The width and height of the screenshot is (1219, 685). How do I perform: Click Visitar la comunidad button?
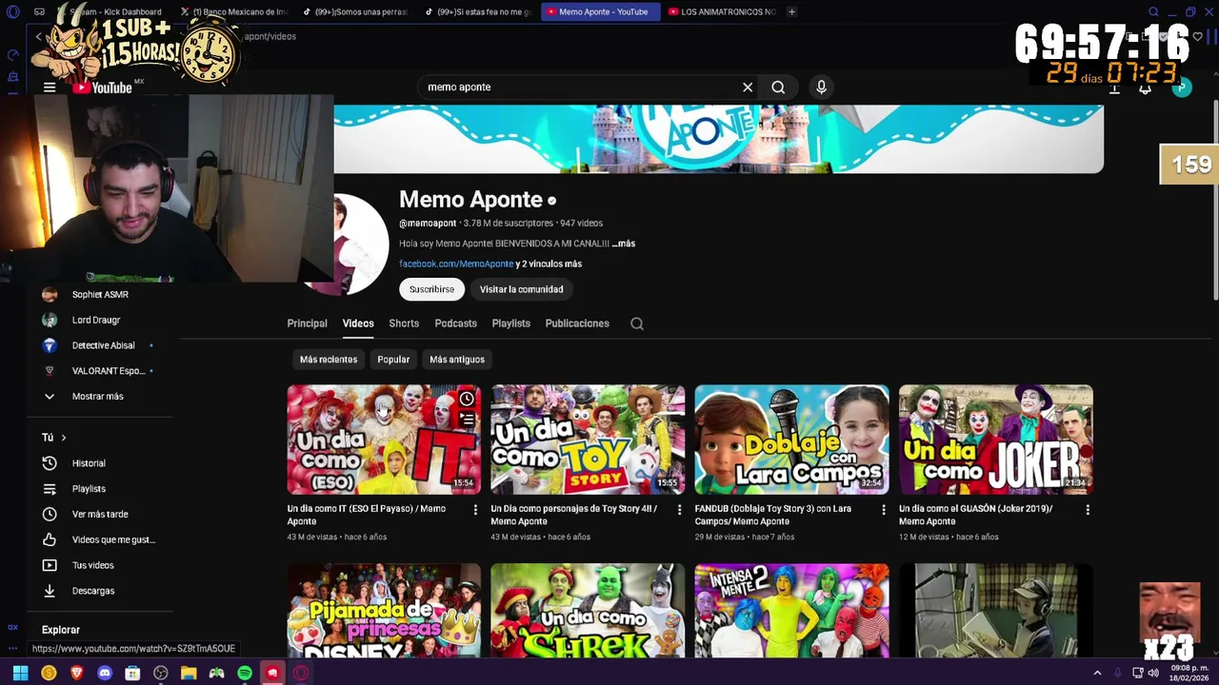[521, 289]
